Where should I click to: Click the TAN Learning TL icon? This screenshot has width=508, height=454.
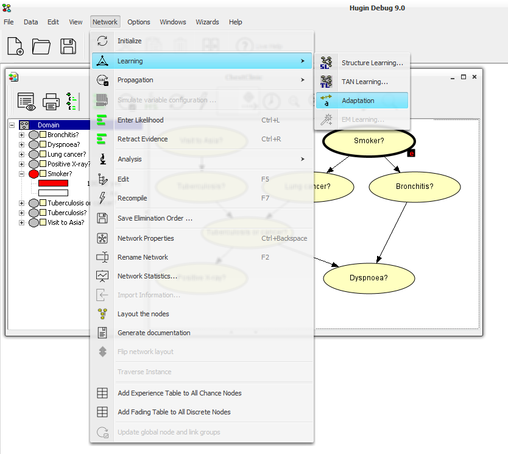point(326,82)
